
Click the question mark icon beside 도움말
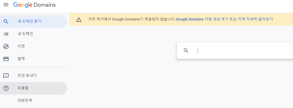(x=6, y=88)
